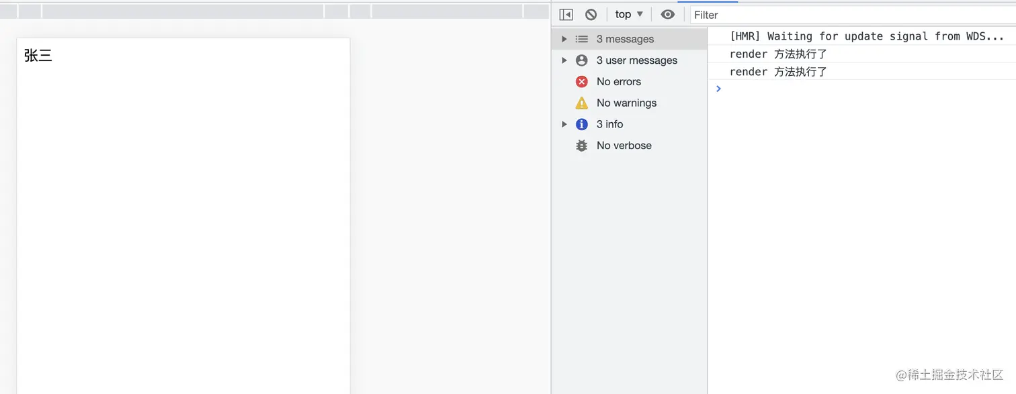Filter by 3 info label
The height and width of the screenshot is (394, 1016).
(609, 124)
